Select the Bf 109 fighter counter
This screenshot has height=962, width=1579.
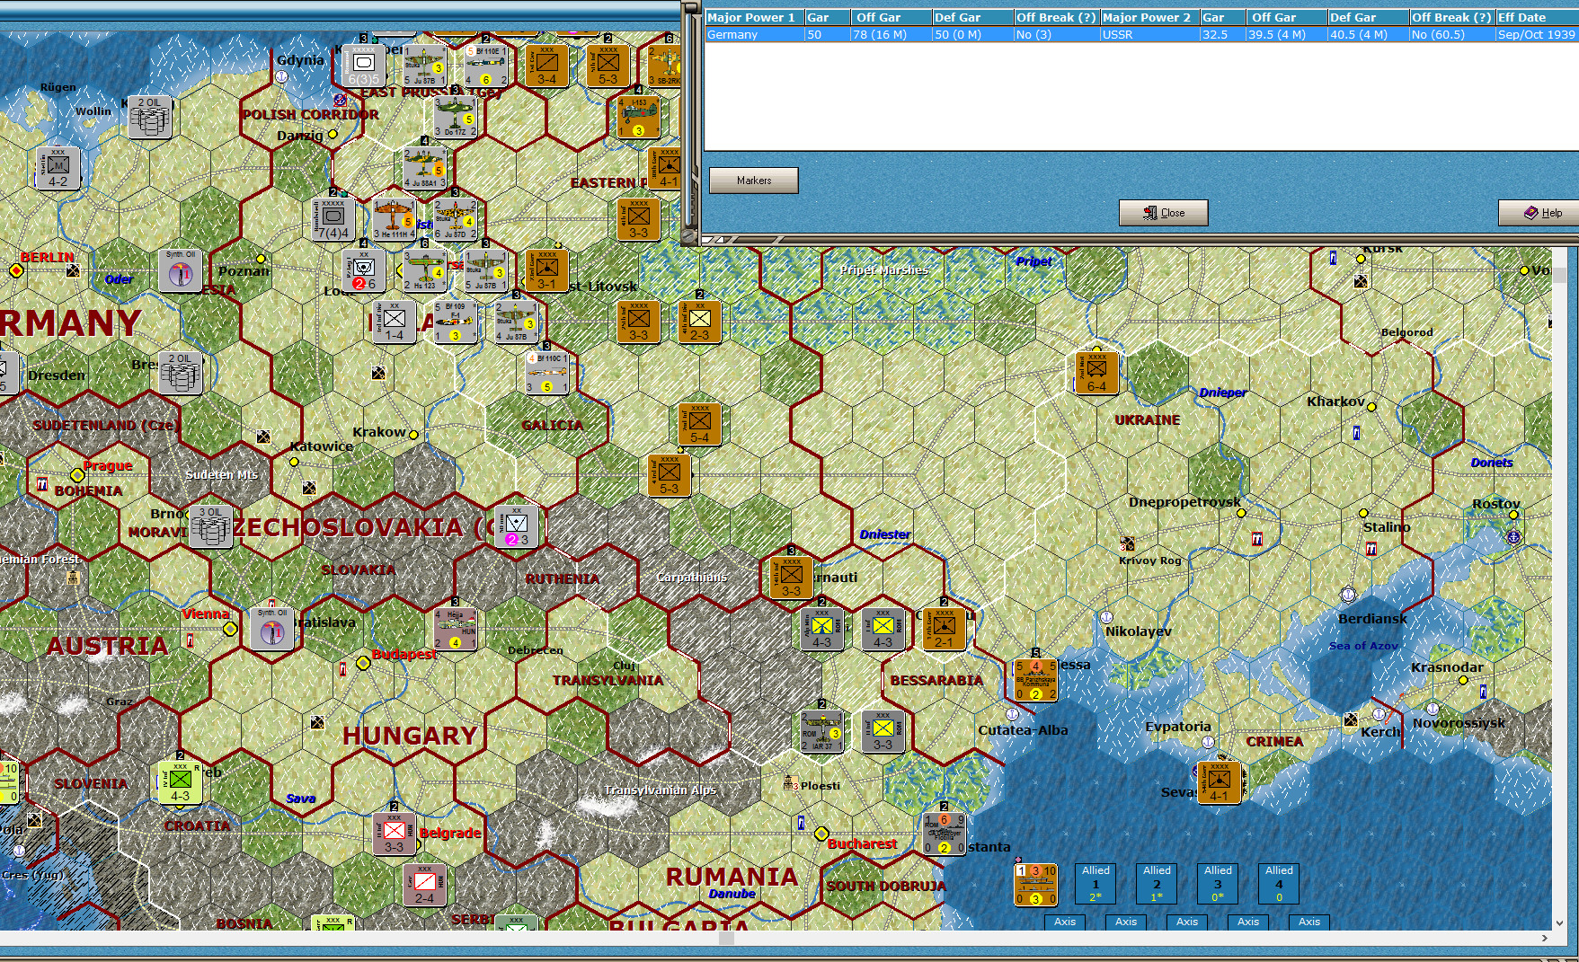pos(455,322)
